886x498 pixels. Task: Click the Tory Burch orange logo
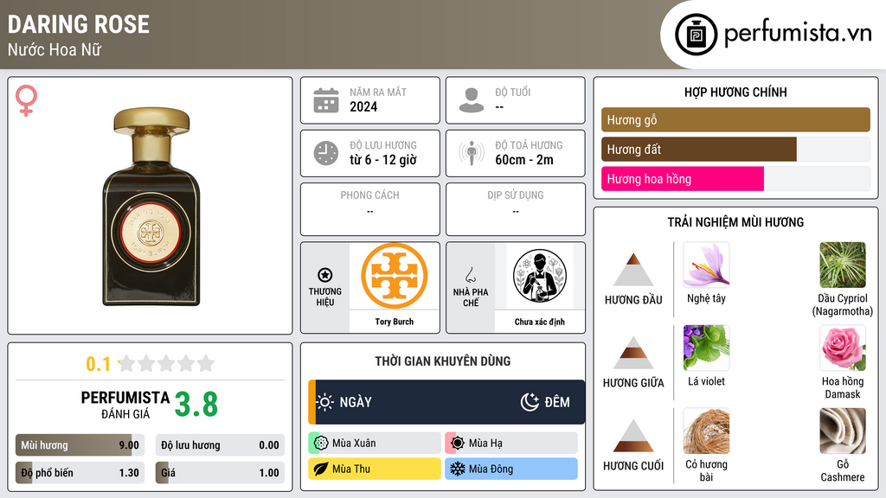click(x=394, y=276)
